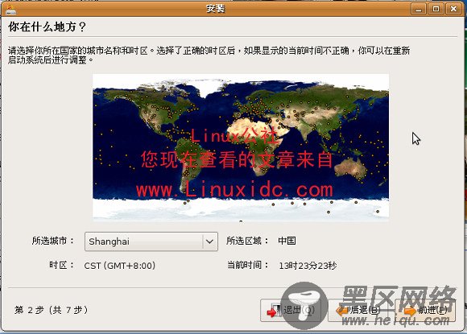This screenshot has width=467, height=334.
Task: Click the 时区 label
Action: point(62,265)
